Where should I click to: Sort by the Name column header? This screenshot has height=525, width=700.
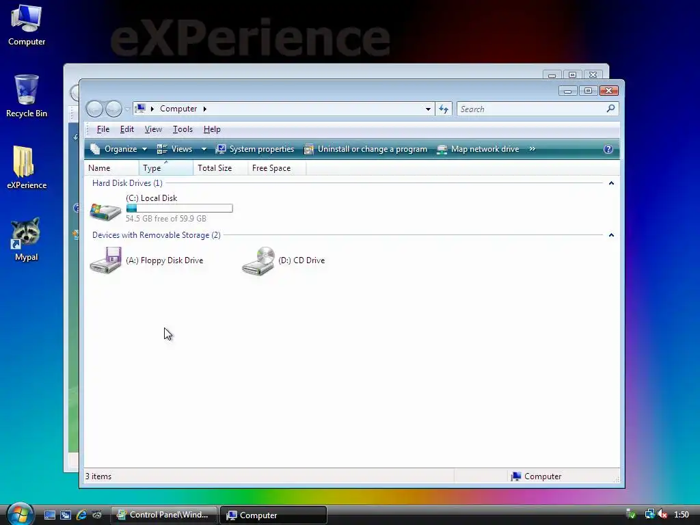[x=111, y=168]
